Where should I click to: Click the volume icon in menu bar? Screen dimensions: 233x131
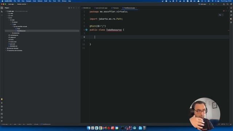tap(194, 1)
